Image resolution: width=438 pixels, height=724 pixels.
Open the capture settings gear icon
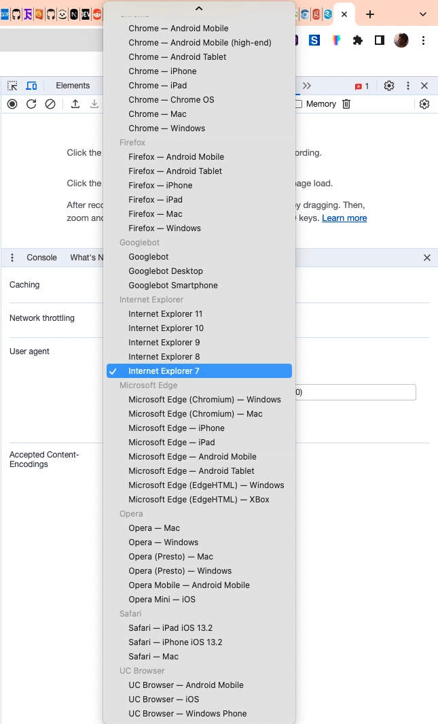[424, 105]
